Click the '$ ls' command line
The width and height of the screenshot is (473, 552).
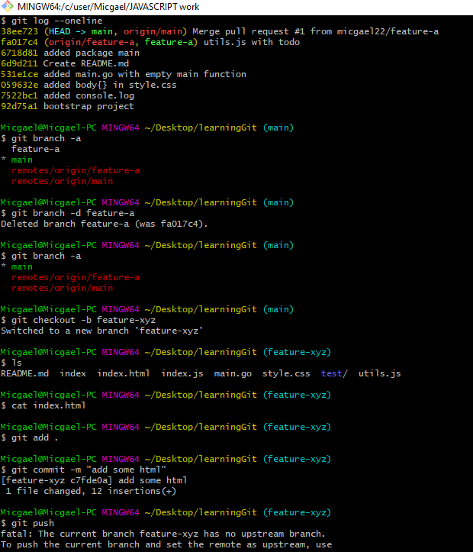tap(11, 363)
